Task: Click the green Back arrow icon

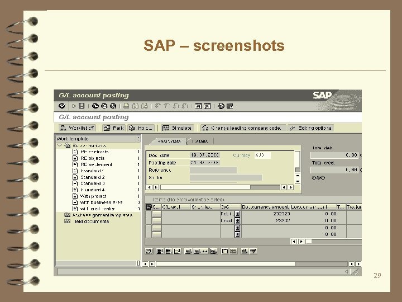Action: click(95, 106)
